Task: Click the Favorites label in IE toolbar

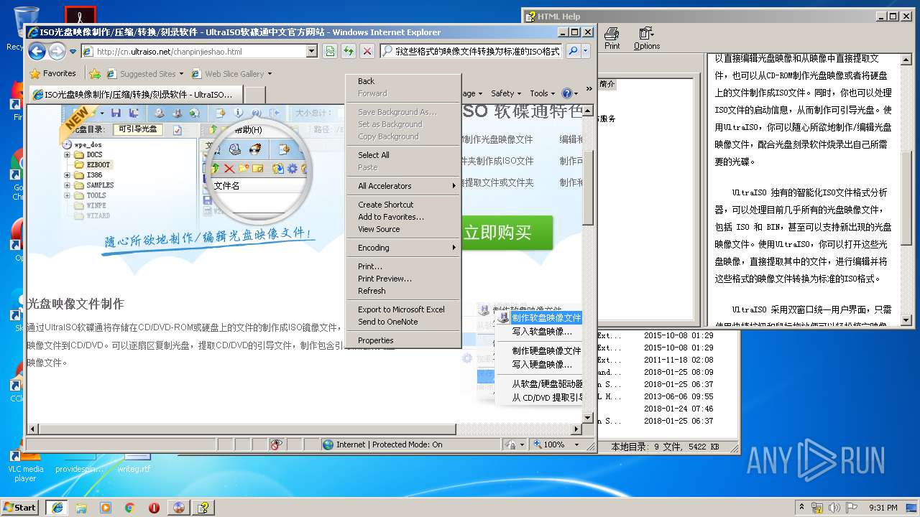Action: (59, 73)
